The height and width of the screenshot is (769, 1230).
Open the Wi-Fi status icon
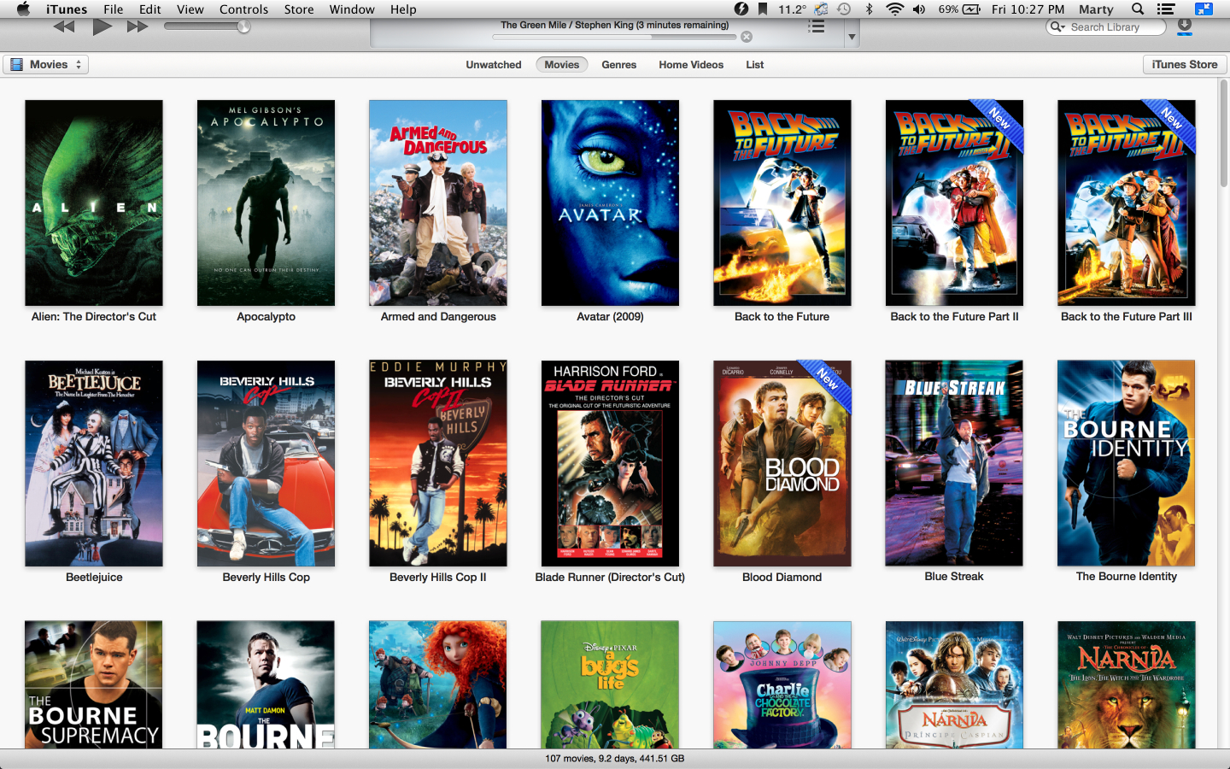point(894,9)
